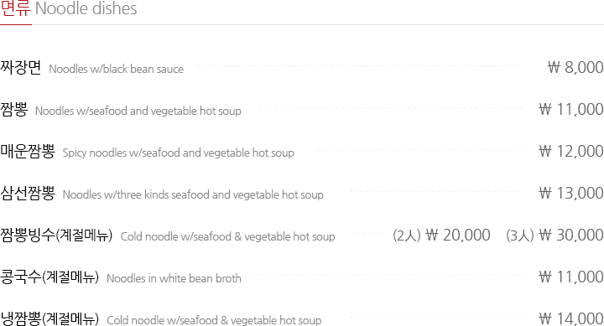The image size is (604, 326).
Task: Click the (2人) ₩ 20,000 price
Action: (x=441, y=235)
